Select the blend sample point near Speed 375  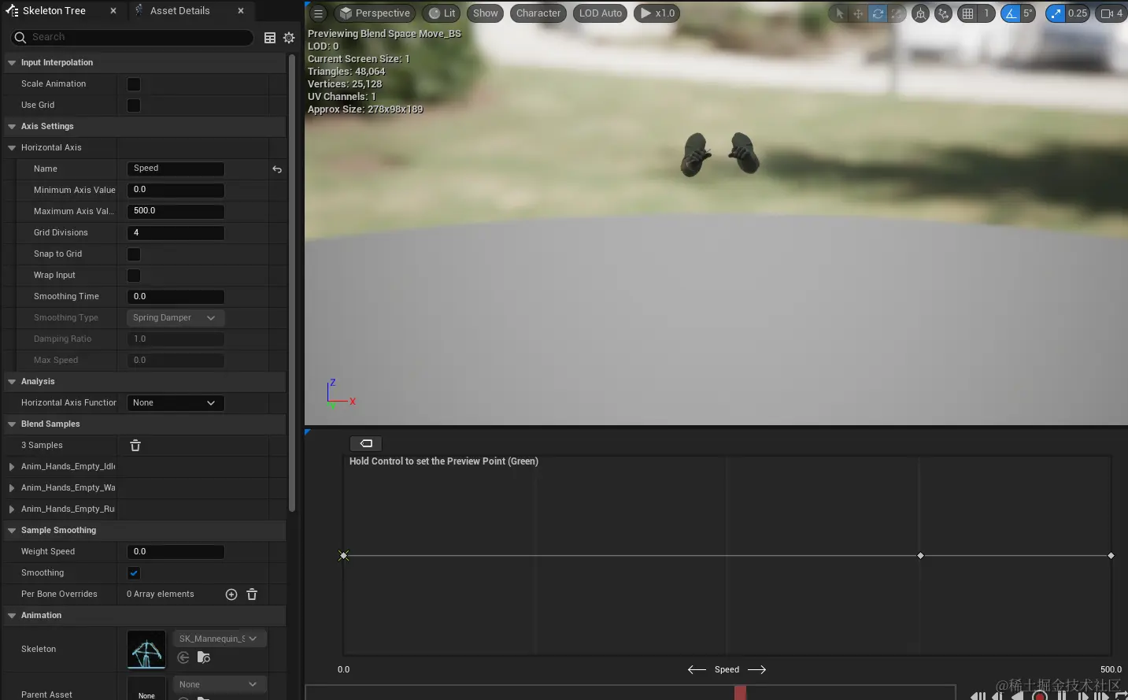(920, 556)
